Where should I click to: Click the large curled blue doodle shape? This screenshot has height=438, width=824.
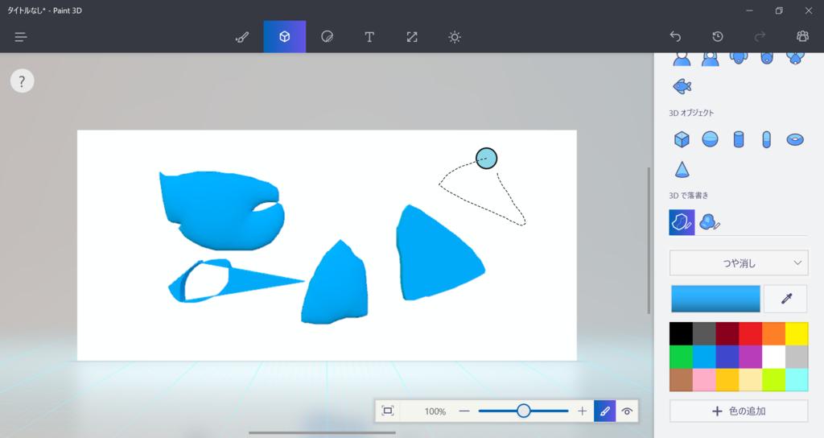(220, 210)
